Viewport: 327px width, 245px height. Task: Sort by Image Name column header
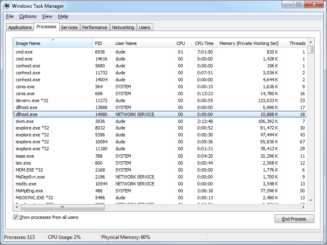(x=53, y=43)
